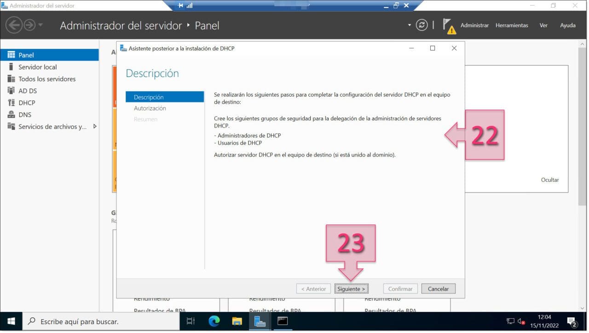This screenshot has height=333, width=589.
Task: Open the command prompt taskbar icon
Action: [283, 321]
